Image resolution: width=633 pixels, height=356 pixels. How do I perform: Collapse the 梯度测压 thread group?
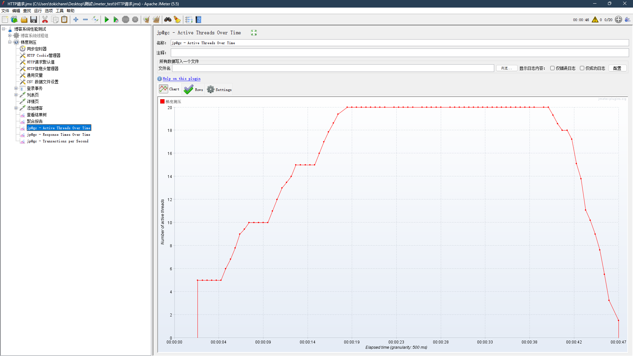click(10, 42)
